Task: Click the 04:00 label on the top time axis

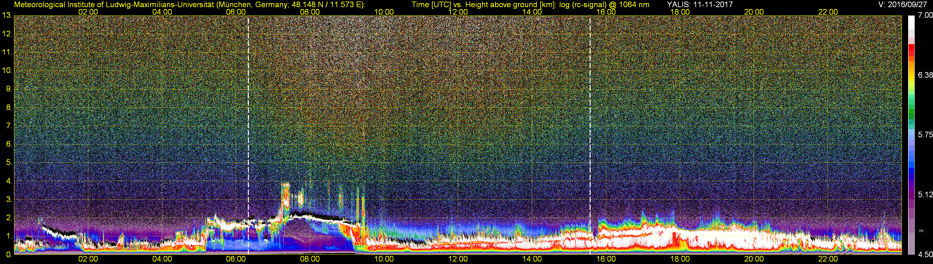Action: (x=162, y=12)
